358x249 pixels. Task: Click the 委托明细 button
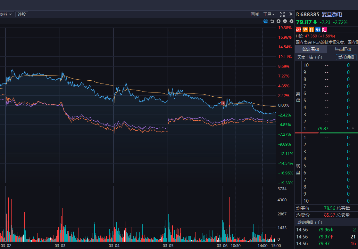[346, 57]
